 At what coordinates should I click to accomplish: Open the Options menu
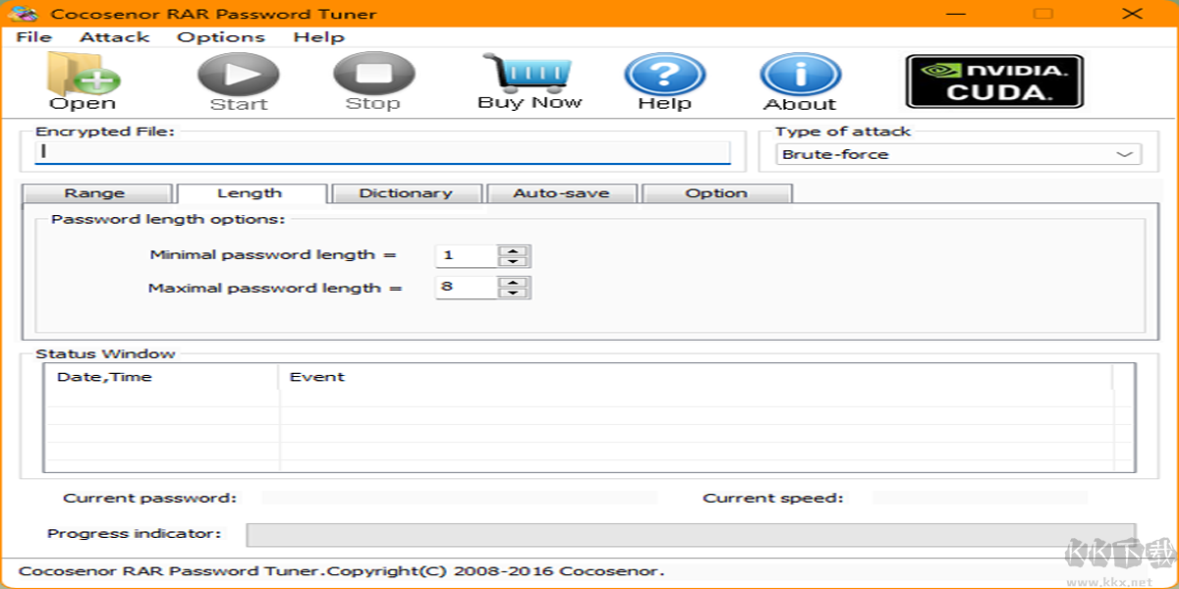tap(221, 37)
